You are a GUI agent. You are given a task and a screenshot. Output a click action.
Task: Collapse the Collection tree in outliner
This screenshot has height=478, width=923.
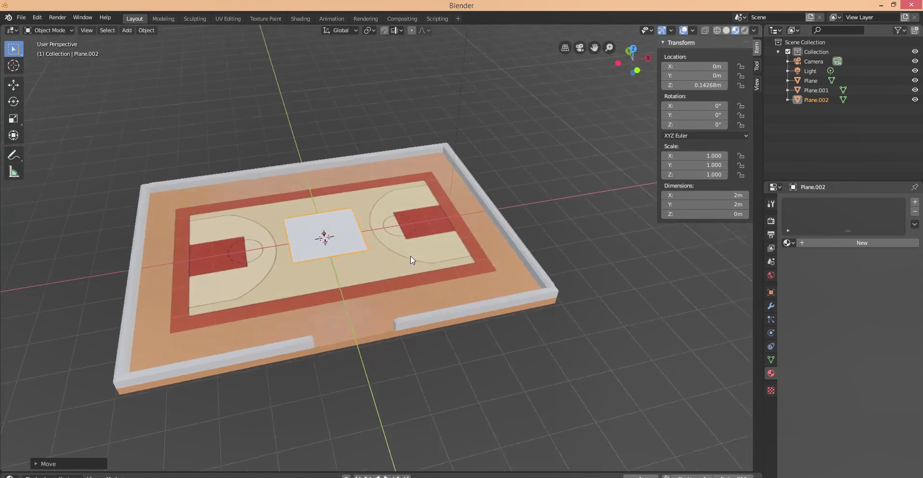coord(778,51)
